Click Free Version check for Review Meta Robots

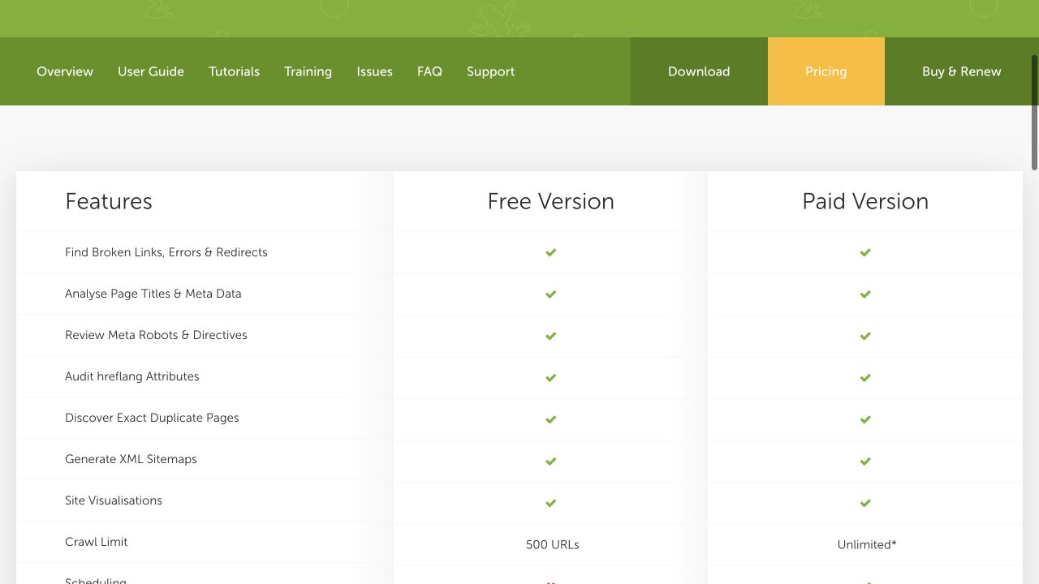[551, 336]
